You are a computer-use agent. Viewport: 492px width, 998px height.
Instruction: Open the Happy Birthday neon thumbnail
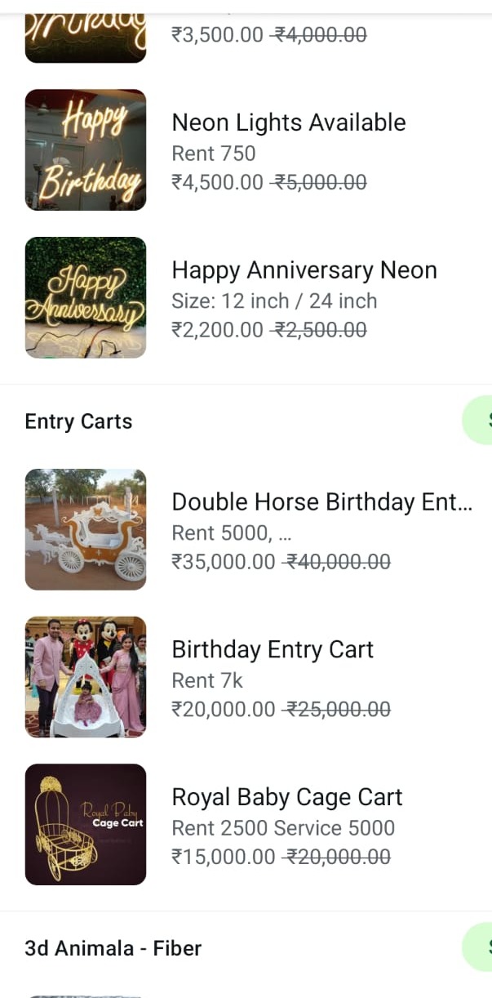(86, 150)
